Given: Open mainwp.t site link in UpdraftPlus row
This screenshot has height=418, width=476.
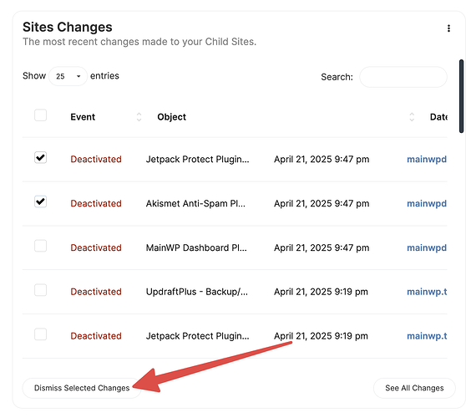Looking at the screenshot, I should point(427,292).
